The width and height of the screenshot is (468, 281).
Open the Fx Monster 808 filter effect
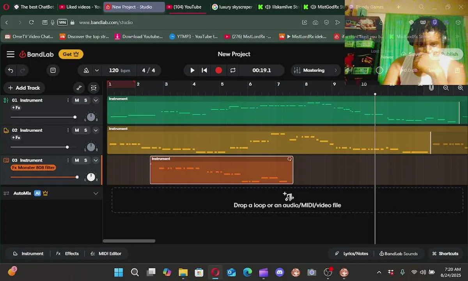click(x=33, y=168)
